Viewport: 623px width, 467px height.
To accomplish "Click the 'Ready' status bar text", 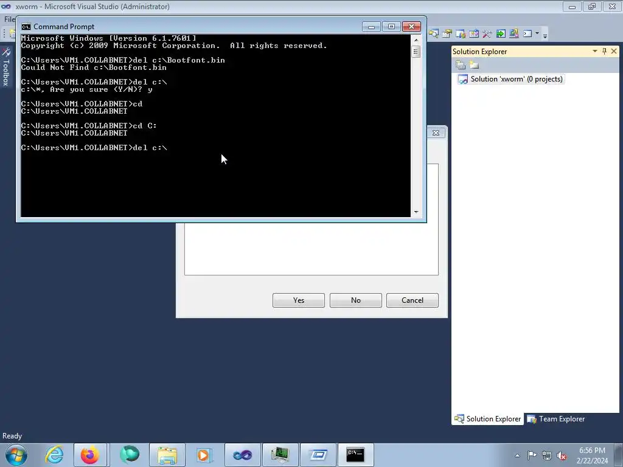I will [x=12, y=435].
